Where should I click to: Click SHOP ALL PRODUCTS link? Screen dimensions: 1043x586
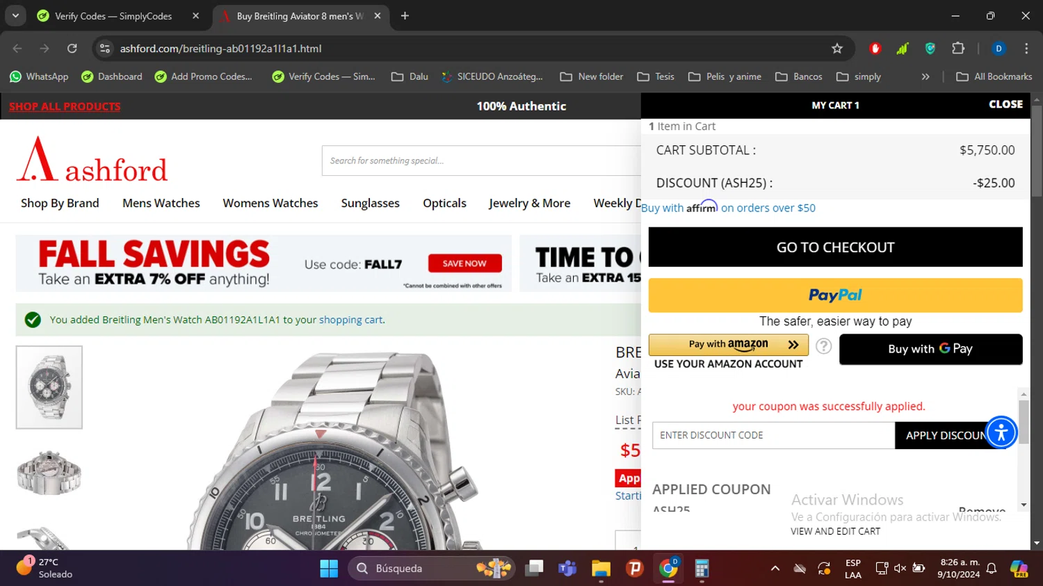point(65,106)
